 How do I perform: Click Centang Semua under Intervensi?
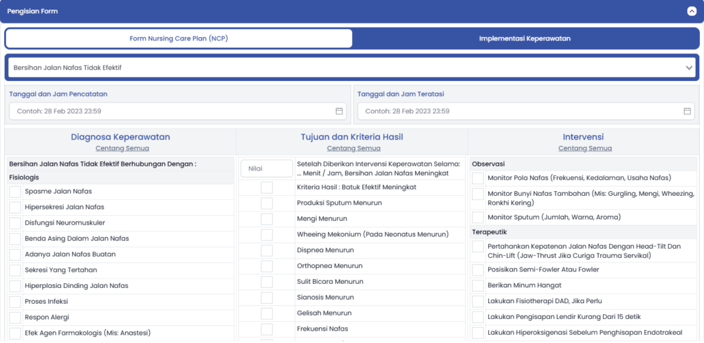[584, 148]
